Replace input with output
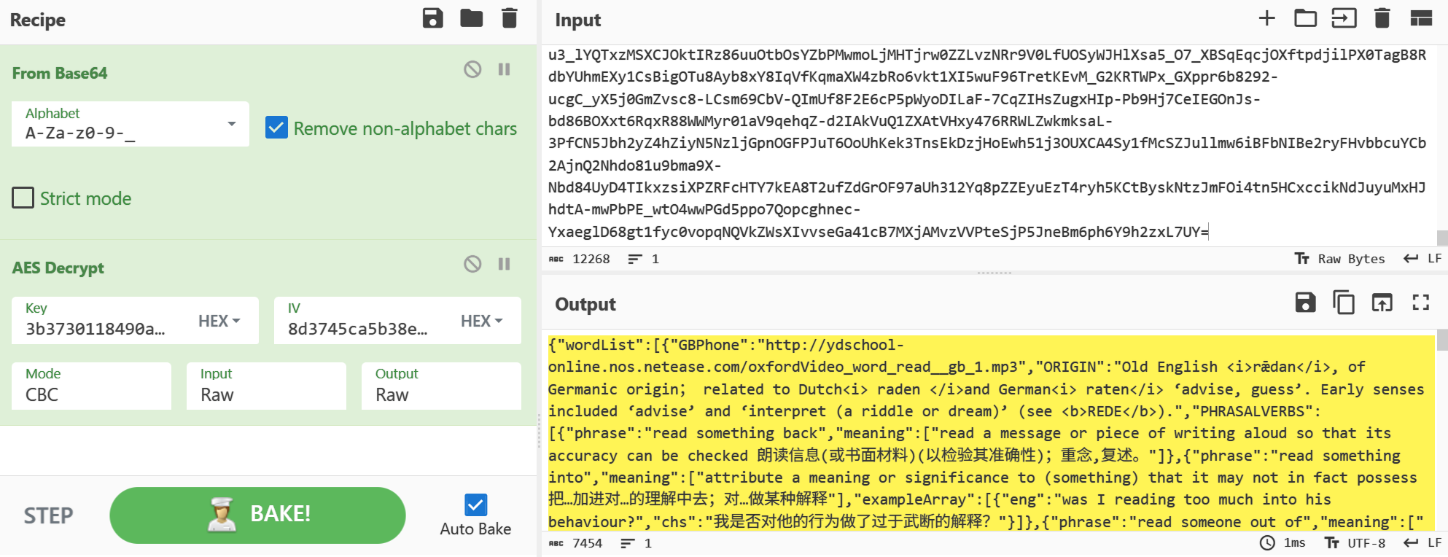Screen dimensions: 1448x557 (x=1382, y=303)
